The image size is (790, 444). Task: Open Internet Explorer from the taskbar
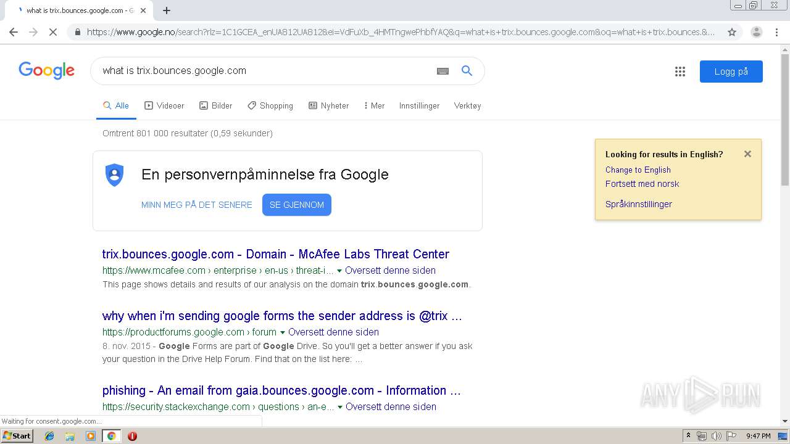(49, 436)
